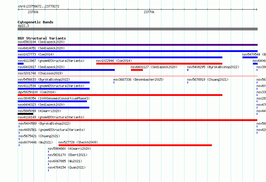Open nsv6402617 (Sedlazeck2020) variant label
The image size is (266, 182).
(x=41, y=67)
